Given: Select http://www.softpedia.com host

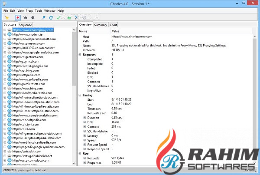Looking at the screenshot, I should (x=30, y=79).
